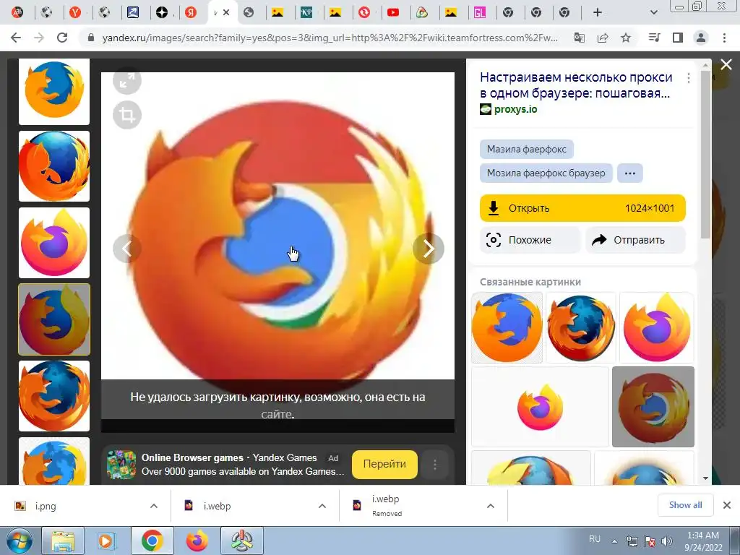Switch input language via RU indicator
This screenshot has height=555, width=740.
coord(595,539)
